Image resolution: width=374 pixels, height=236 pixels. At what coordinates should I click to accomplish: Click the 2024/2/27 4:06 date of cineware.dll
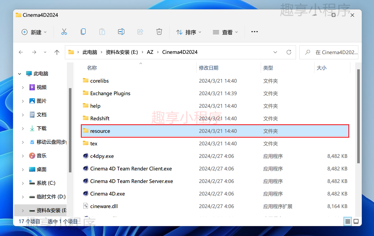click(x=216, y=206)
